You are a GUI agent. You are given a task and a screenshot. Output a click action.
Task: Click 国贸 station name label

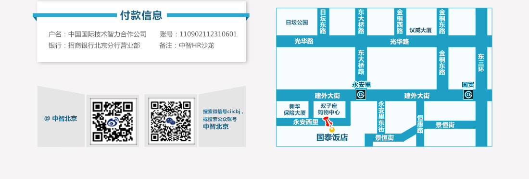[x=468, y=85]
